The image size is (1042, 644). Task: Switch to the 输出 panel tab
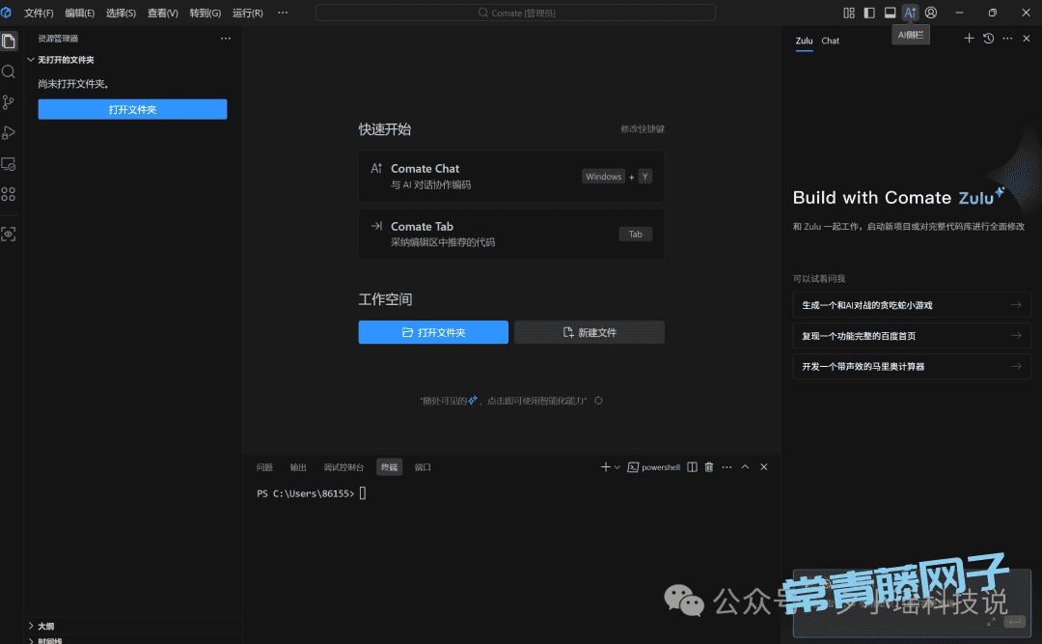(x=298, y=467)
